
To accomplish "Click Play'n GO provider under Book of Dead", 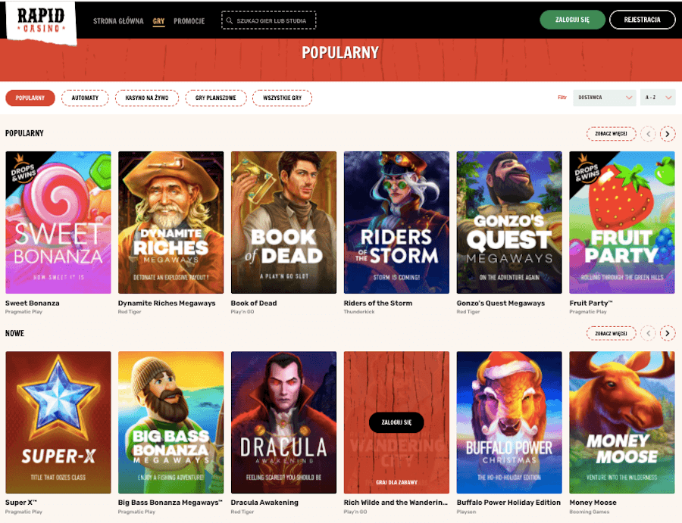I will (x=242, y=312).
